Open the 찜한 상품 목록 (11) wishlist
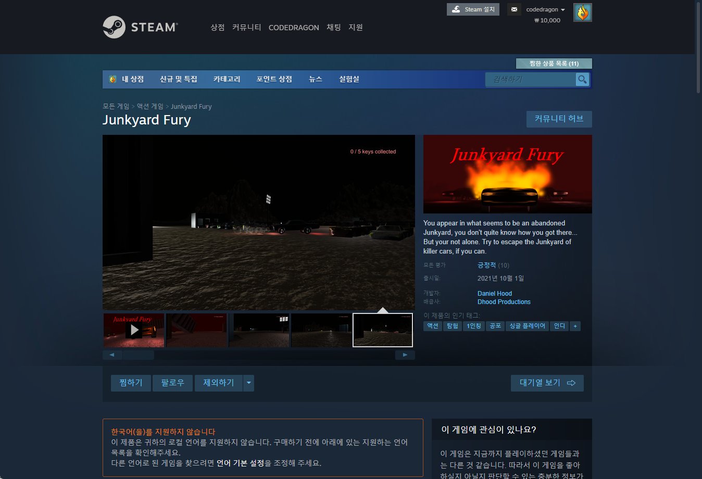702x479 pixels. pyautogui.click(x=554, y=64)
